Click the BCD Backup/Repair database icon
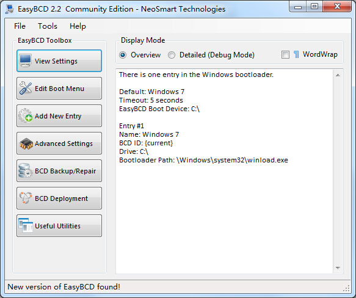The image size is (356, 298). coord(25,170)
